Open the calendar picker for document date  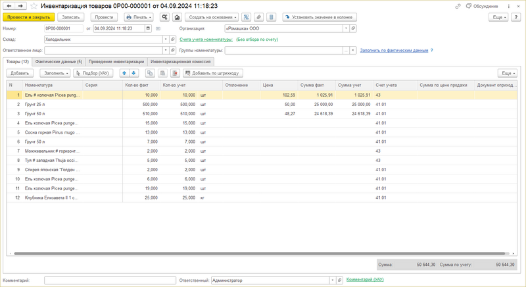(149, 29)
